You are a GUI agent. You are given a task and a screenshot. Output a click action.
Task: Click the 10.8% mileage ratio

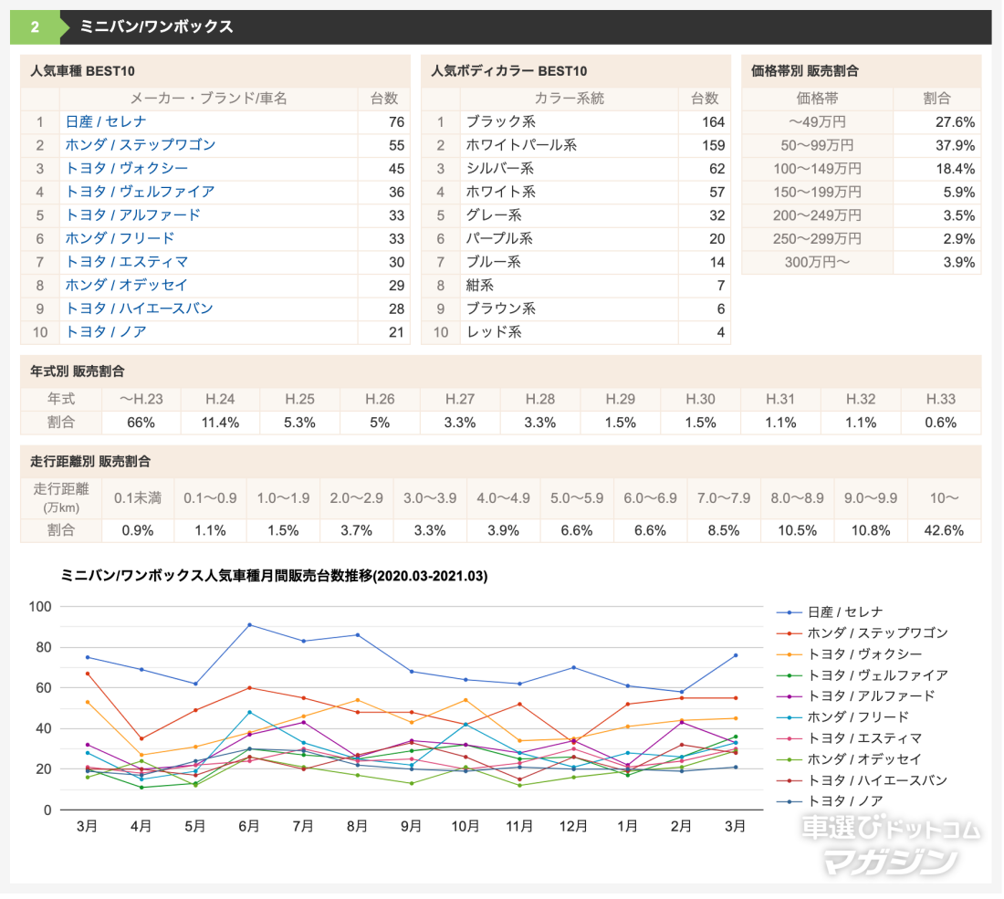coord(870,530)
